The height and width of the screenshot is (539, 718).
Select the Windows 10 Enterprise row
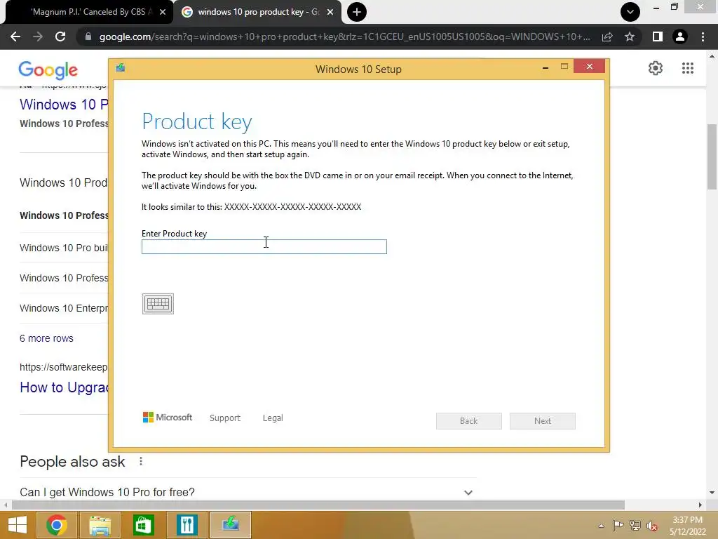[x=64, y=309]
